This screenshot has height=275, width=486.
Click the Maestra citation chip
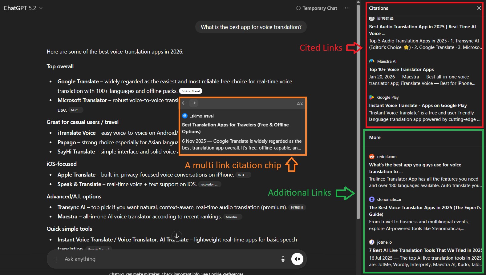[x=233, y=217]
